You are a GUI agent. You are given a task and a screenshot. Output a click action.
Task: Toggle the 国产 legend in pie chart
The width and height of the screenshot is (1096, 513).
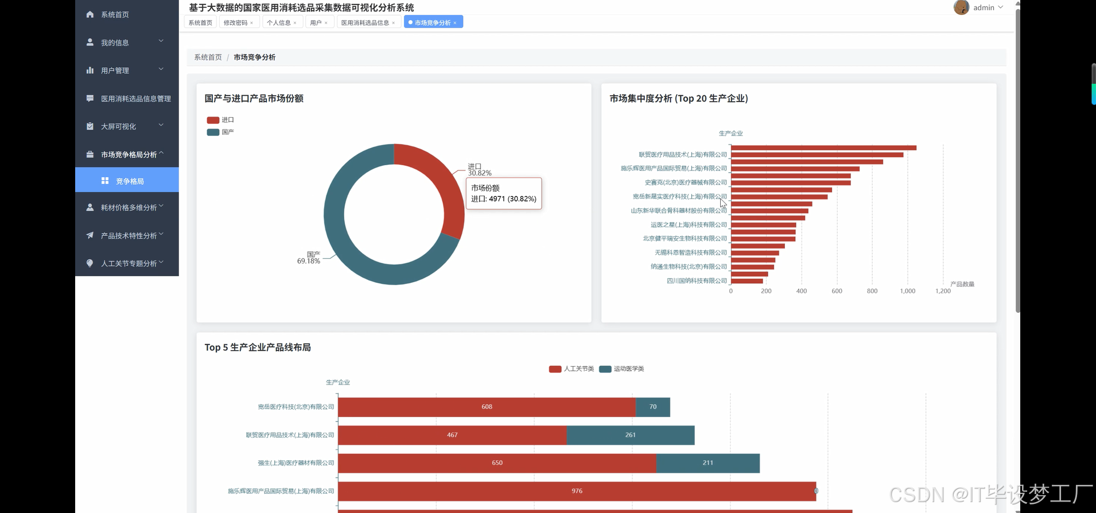click(220, 132)
